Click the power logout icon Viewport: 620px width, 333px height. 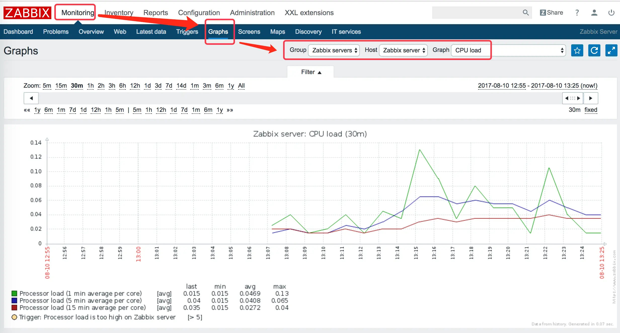[611, 13]
